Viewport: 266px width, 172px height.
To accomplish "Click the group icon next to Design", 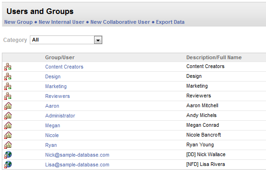I will [8, 76].
